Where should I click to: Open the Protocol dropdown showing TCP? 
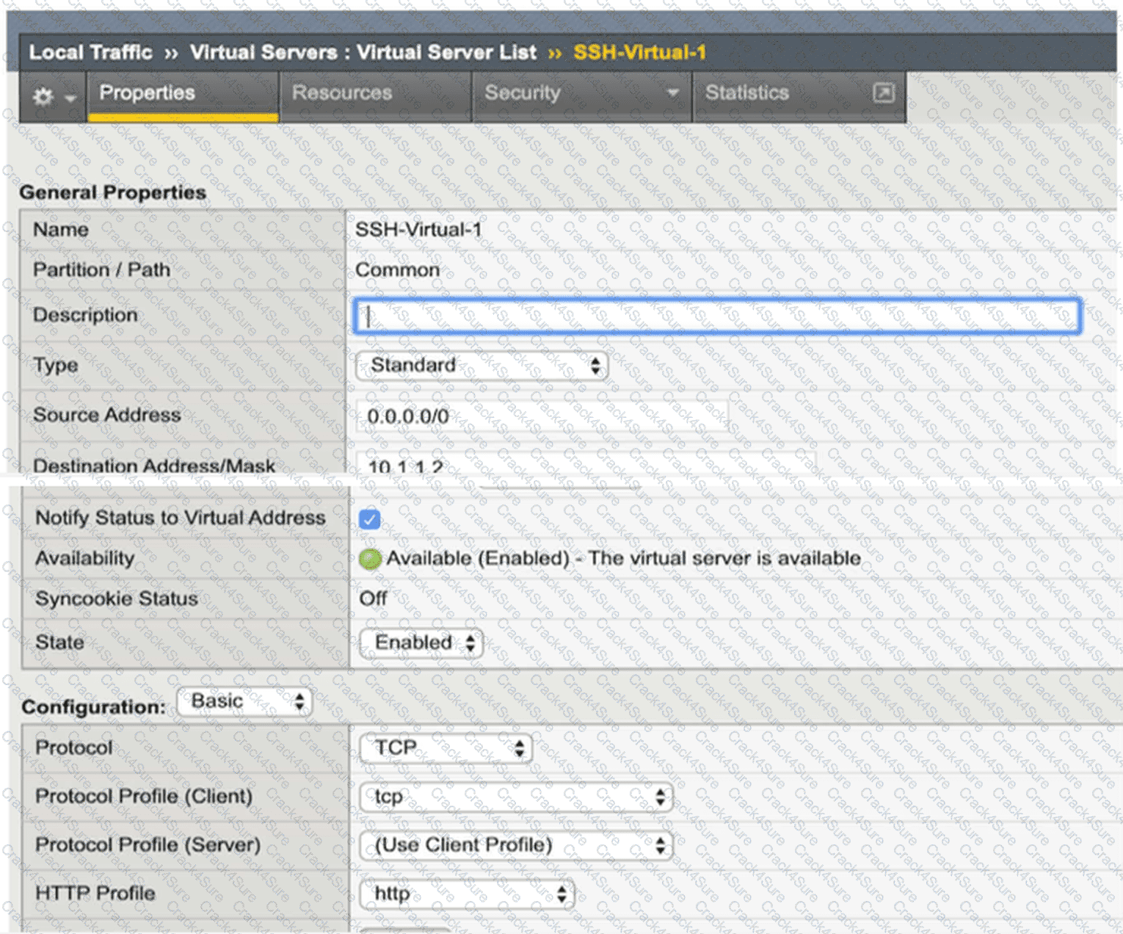(x=446, y=748)
